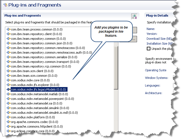This screenshot has width=181, height=139.
Task: Click the icon beside com.sodius.mdw.metamodel.powerpoint
Action: 8,99
